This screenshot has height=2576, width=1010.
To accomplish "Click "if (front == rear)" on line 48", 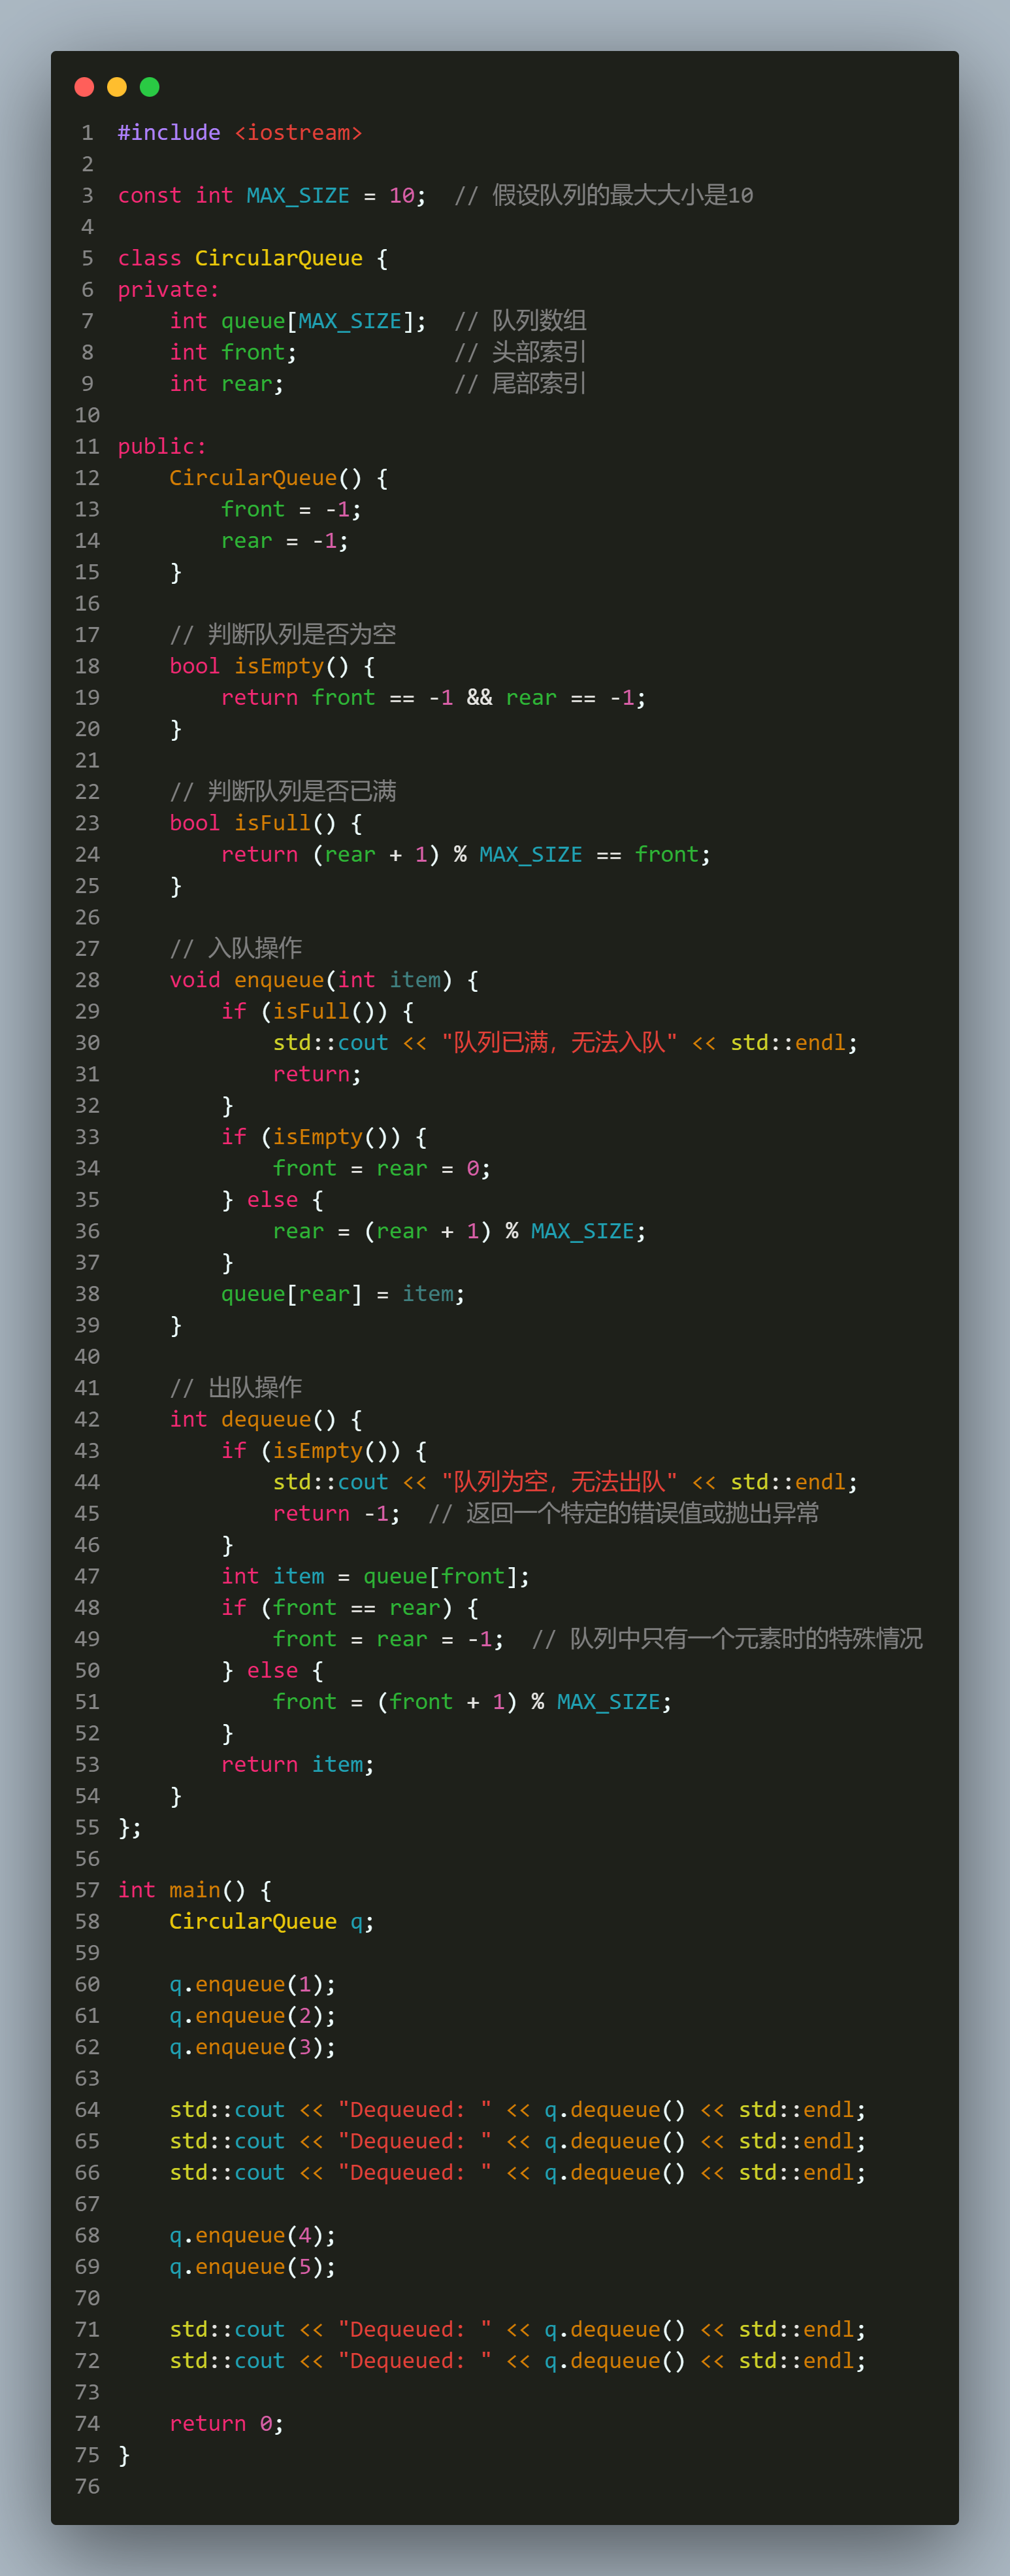I will pos(336,1608).
